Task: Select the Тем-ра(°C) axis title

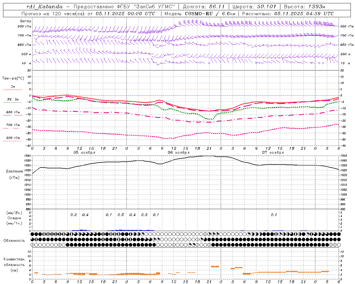Action: [13, 78]
